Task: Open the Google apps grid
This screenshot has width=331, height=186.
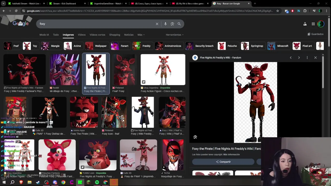Action: click(313, 24)
